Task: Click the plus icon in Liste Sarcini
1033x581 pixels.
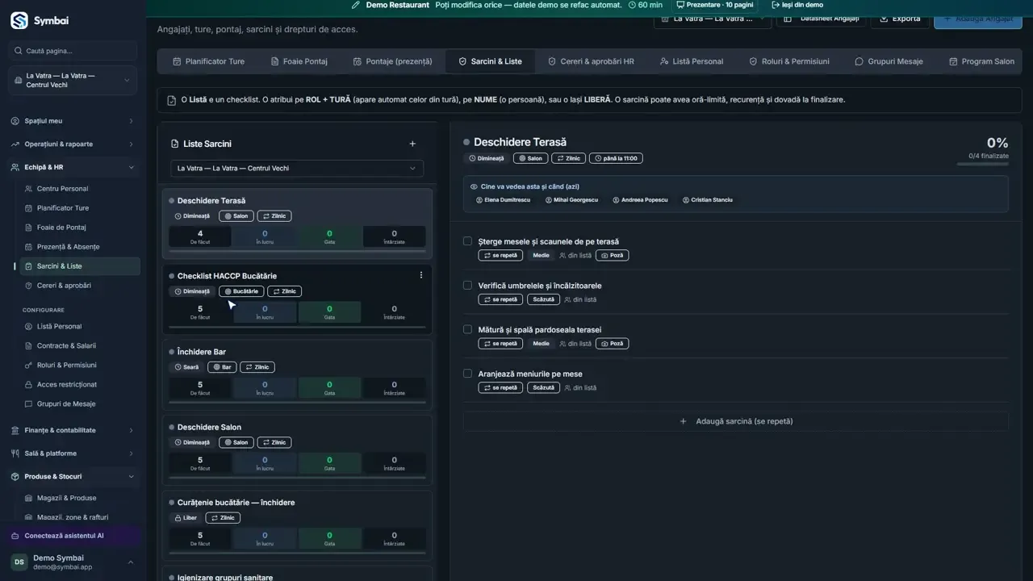Action: [x=412, y=144]
